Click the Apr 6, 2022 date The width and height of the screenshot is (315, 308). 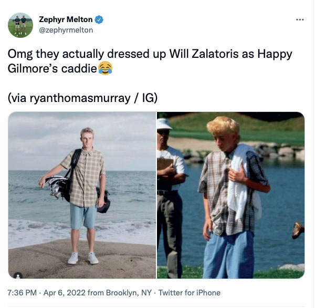click(61, 293)
